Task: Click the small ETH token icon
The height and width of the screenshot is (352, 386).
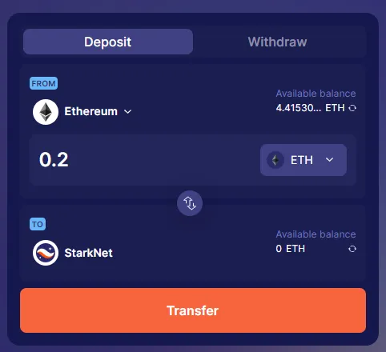Action: point(275,160)
